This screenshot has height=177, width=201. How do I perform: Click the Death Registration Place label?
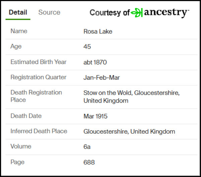tap(36, 96)
